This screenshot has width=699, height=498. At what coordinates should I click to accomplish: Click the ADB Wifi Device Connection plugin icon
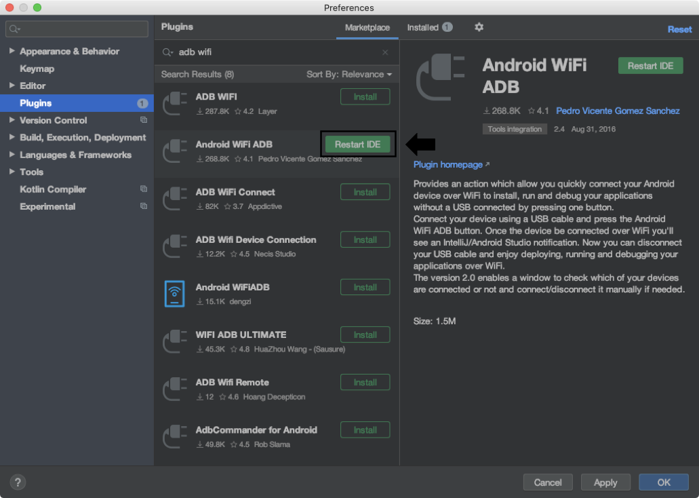(175, 246)
